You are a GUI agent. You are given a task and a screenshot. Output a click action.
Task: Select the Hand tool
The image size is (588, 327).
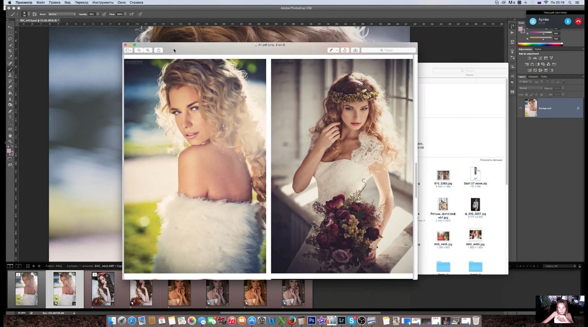tap(10, 135)
